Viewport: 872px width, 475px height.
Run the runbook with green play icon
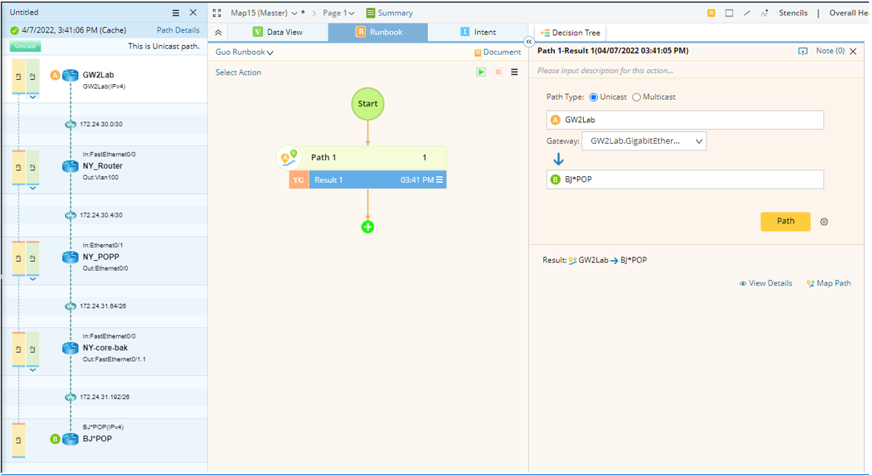pyautogui.click(x=481, y=72)
